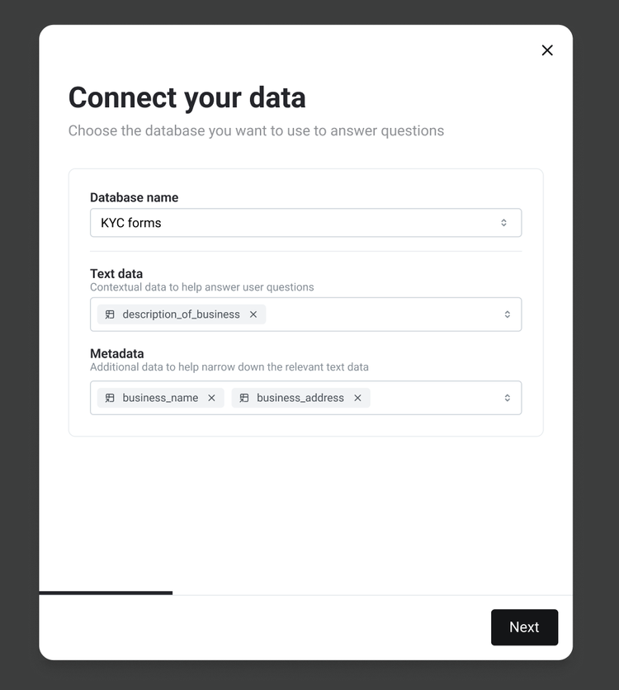Select the business_address tag label
This screenshot has width=619, height=690.
[x=300, y=398]
